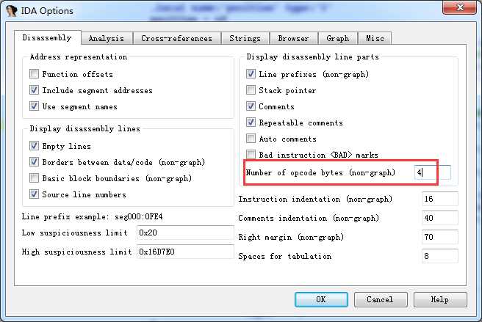
Task: Click the Cancel button
Action: click(x=381, y=299)
